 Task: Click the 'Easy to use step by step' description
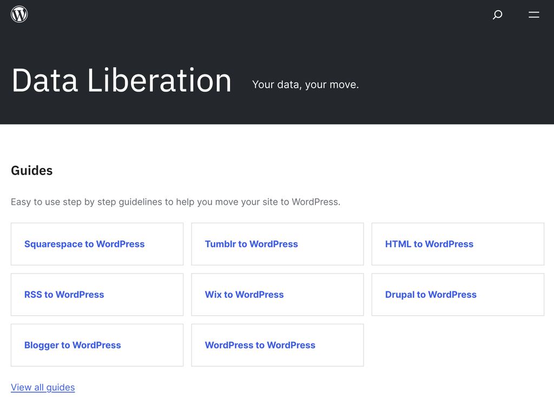tap(175, 202)
